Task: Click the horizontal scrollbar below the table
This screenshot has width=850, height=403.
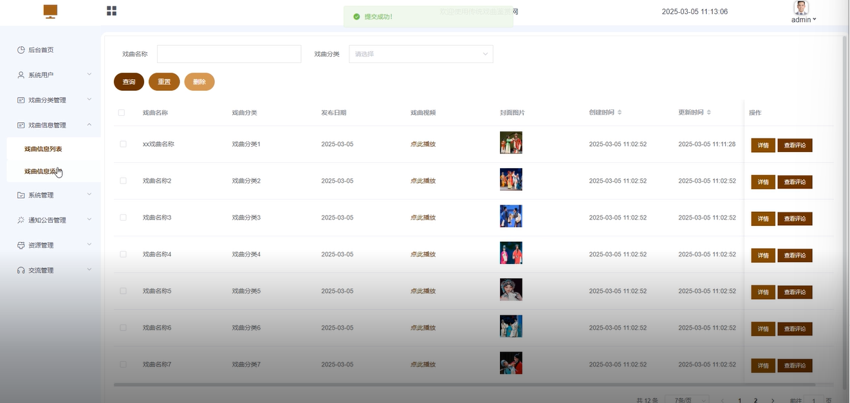Action: coord(465,385)
